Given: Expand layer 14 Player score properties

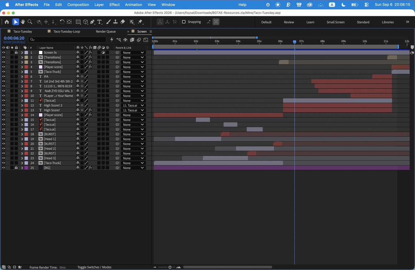Looking at the screenshot, I should coord(22,115).
